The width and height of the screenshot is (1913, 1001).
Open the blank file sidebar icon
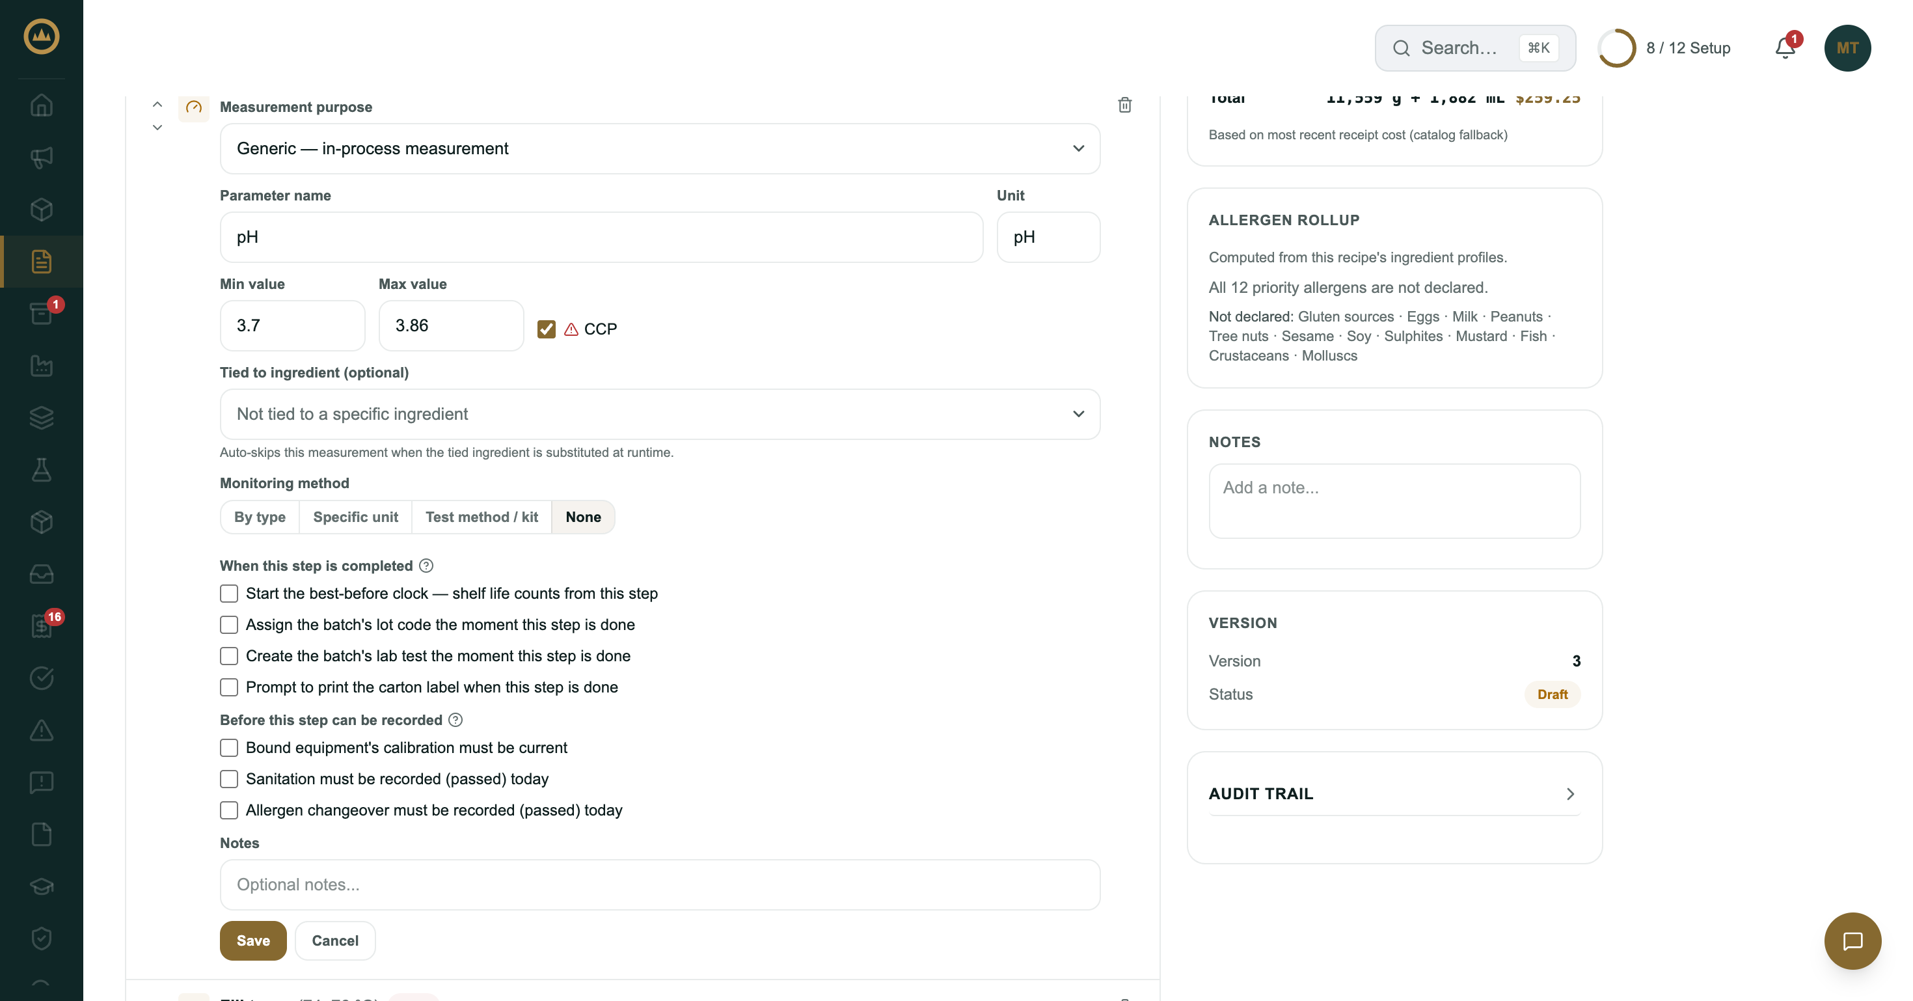(42, 834)
